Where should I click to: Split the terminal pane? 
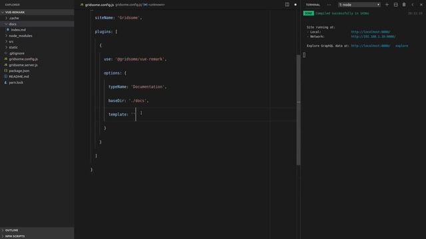point(395,5)
